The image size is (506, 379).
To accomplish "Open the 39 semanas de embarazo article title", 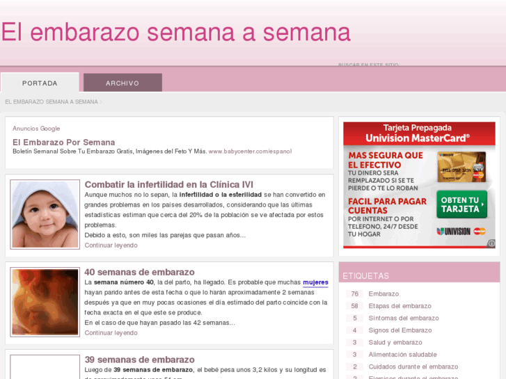I will click(139, 360).
